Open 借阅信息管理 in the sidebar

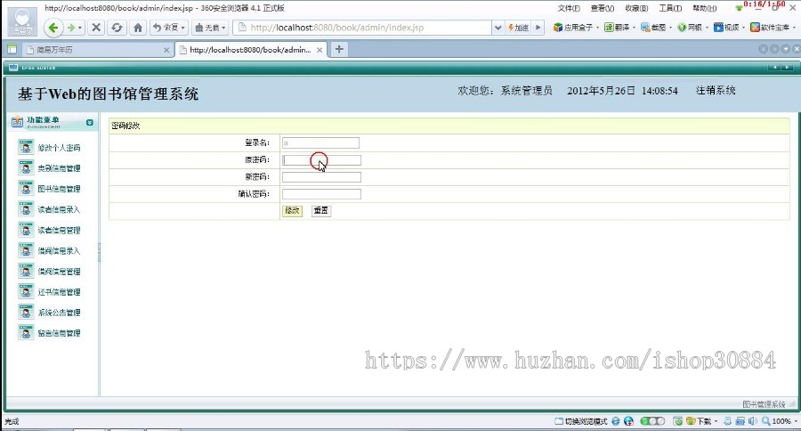click(50, 271)
